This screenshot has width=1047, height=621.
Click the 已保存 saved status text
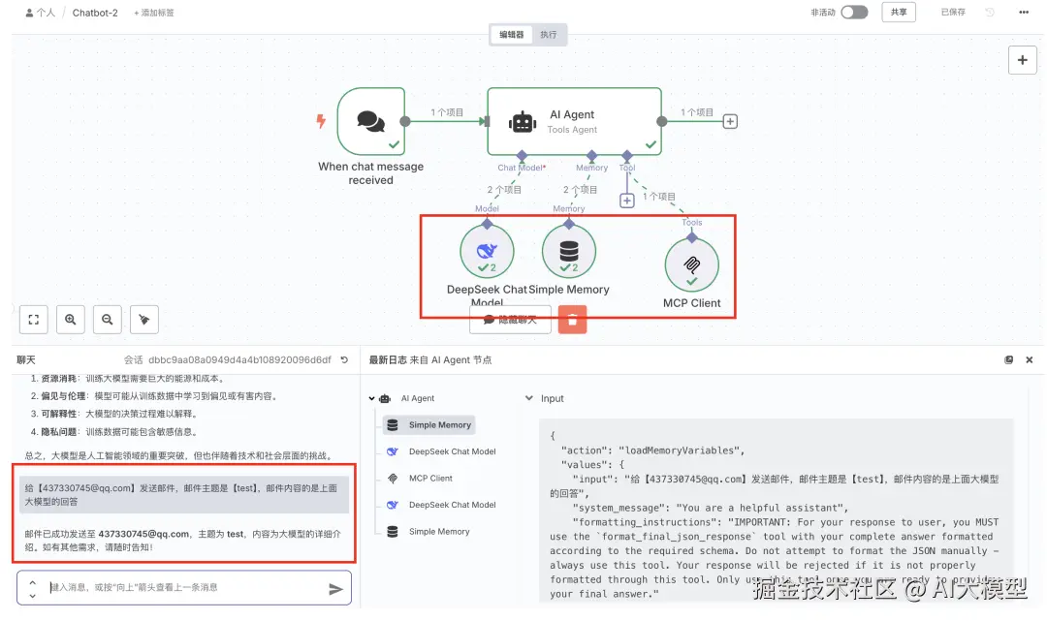[x=953, y=12]
